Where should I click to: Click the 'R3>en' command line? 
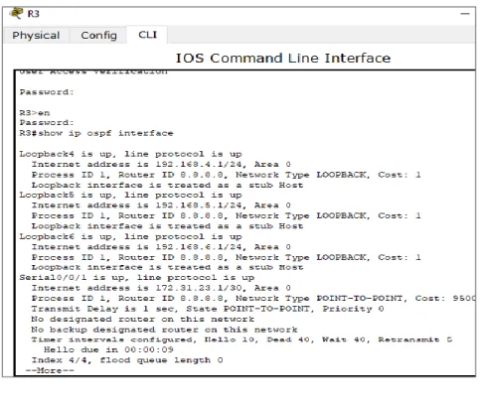pos(35,113)
